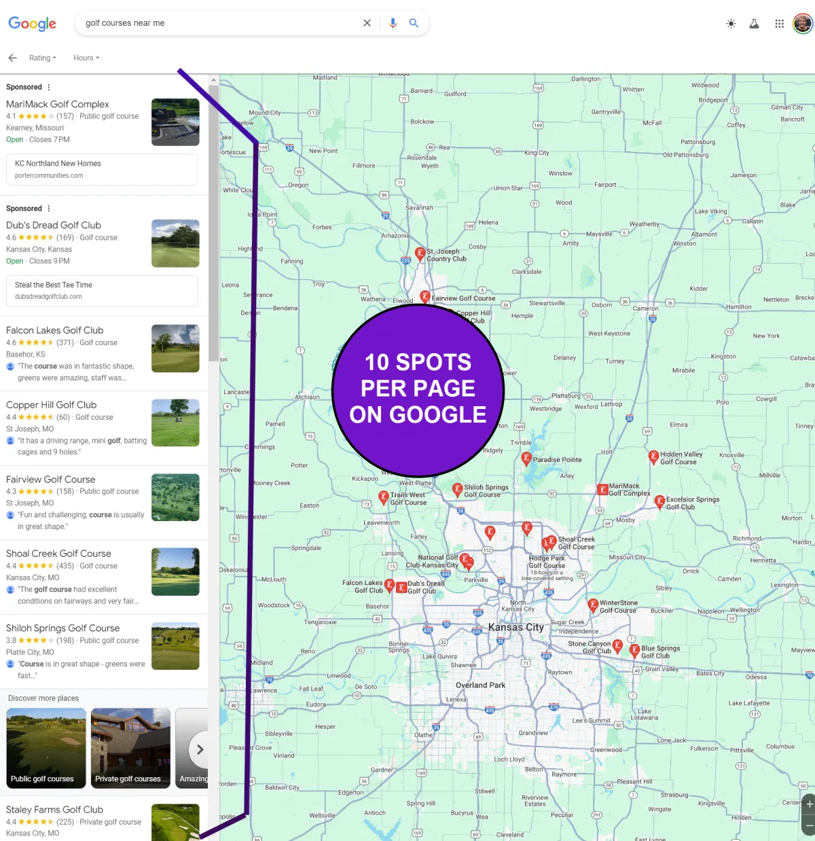The width and height of the screenshot is (815, 841).
Task: Toggle the dark theme sun icon
Action: click(x=731, y=24)
